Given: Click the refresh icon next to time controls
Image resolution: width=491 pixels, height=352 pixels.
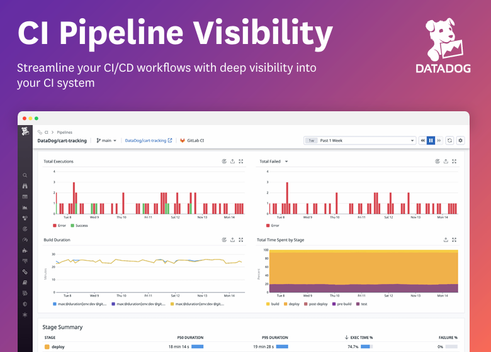Looking at the screenshot, I should point(449,141).
